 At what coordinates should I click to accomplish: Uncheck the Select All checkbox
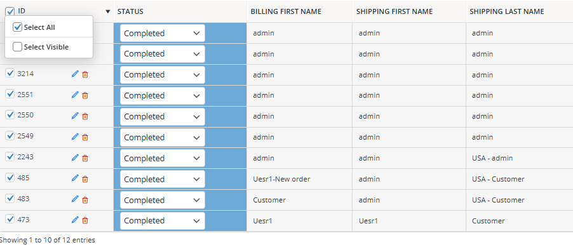pos(18,27)
